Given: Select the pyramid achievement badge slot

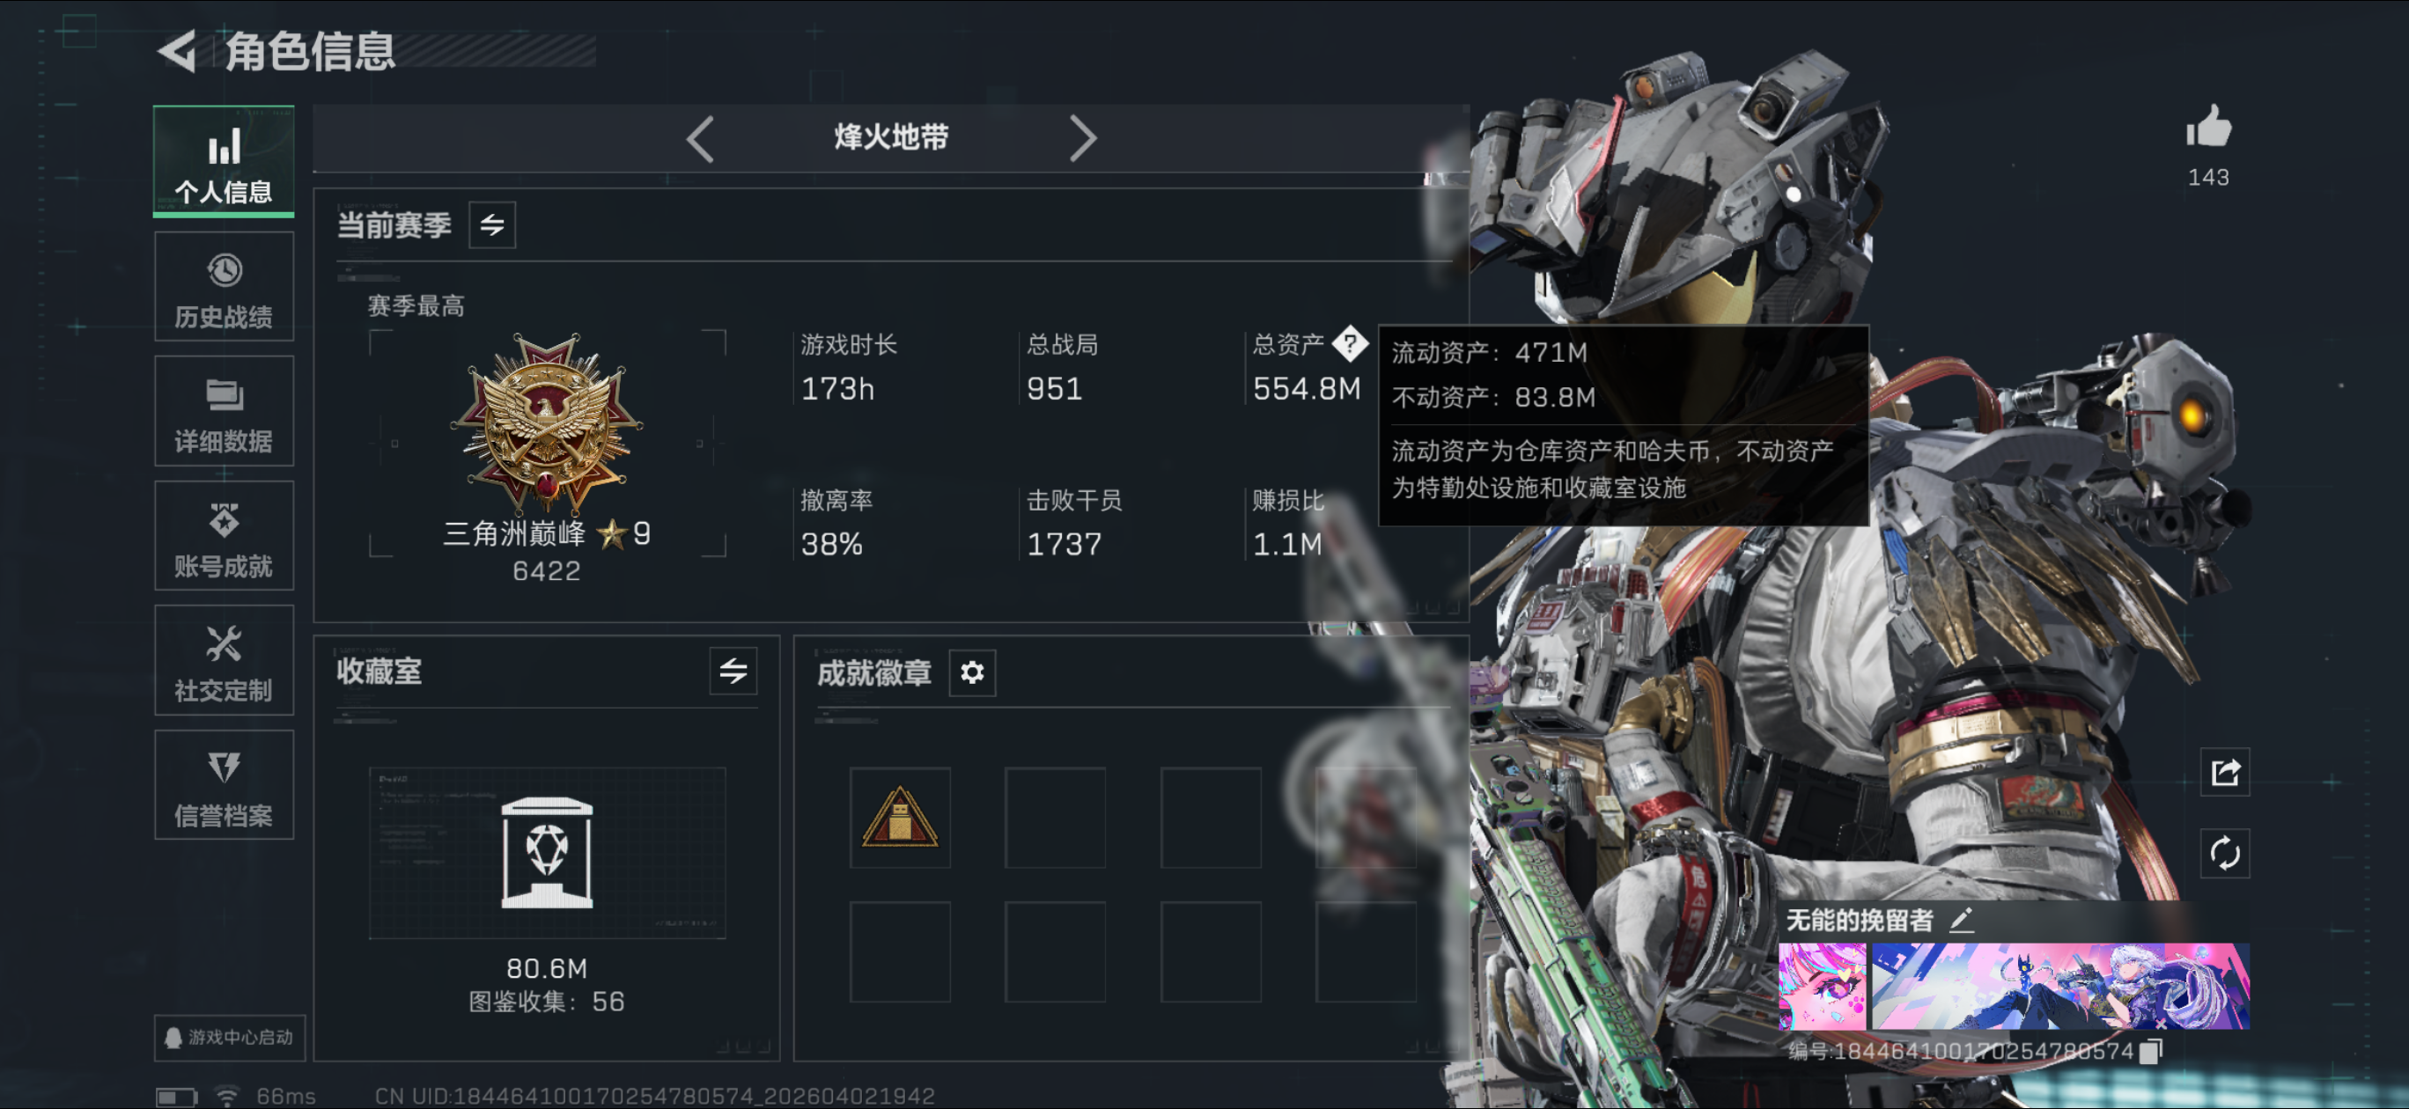Looking at the screenshot, I should tap(900, 818).
